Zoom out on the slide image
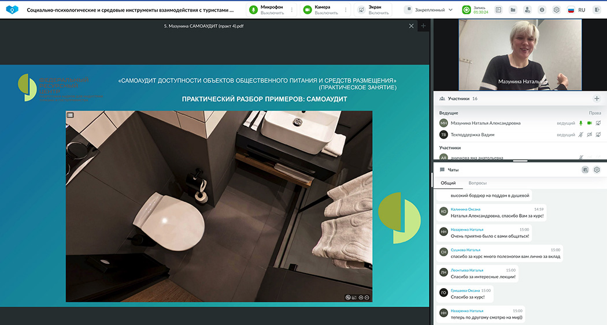This screenshot has width=607, height=325. 367,297
